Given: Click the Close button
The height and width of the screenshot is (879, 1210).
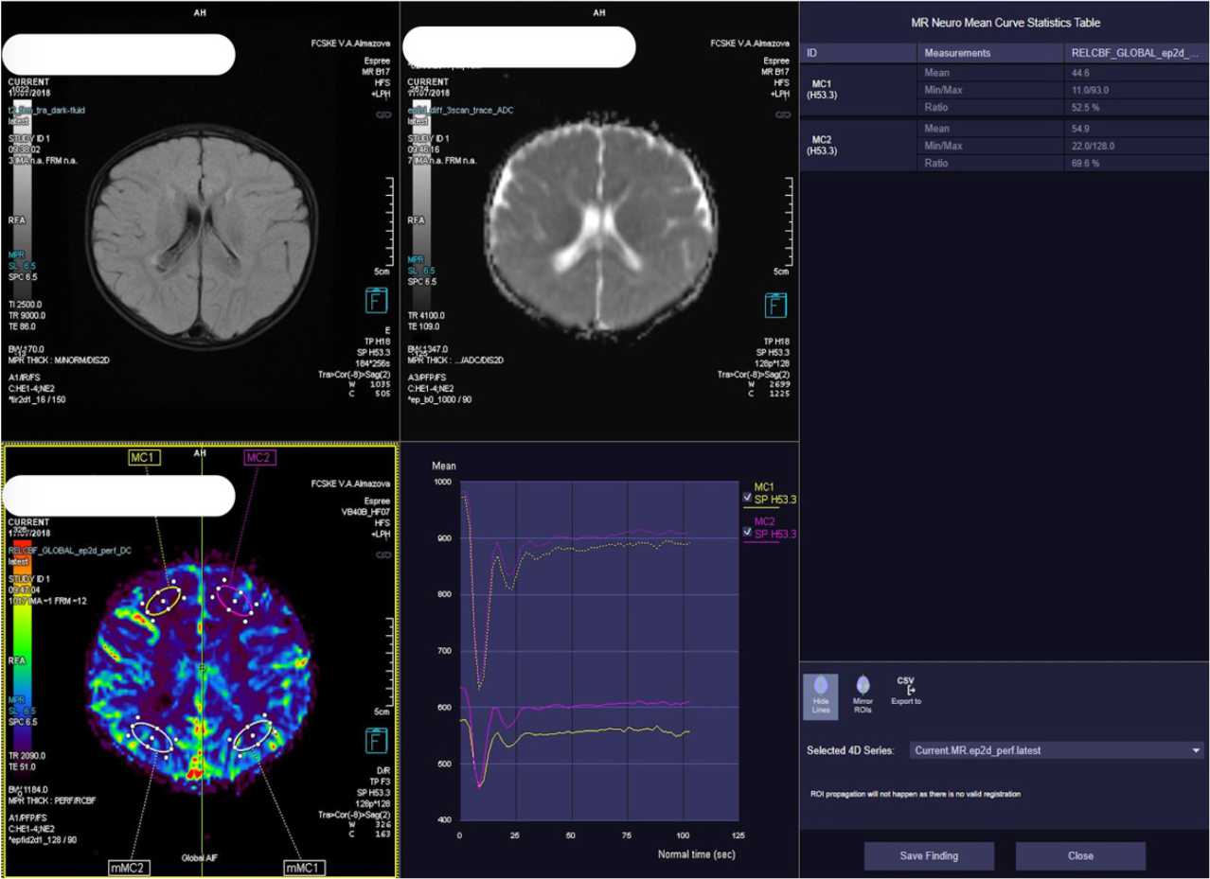Looking at the screenshot, I should [x=1079, y=855].
